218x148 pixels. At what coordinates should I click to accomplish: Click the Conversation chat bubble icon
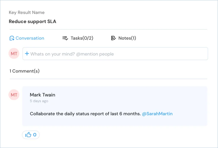click(12, 38)
